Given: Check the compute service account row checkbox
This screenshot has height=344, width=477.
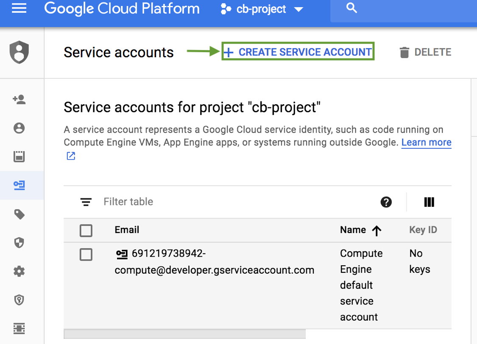Looking at the screenshot, I should click(86, 254).
